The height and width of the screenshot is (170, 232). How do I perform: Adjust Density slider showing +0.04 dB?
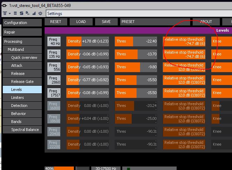coord(87,119)
